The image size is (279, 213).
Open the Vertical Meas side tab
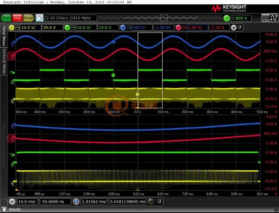[x=4, y=61]
